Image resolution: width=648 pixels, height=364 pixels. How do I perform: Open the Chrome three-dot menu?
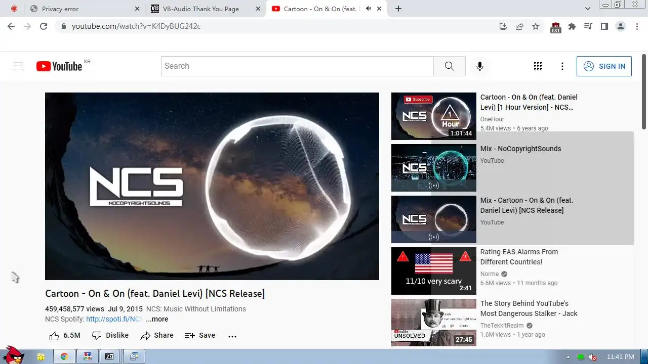click(637, 26)
